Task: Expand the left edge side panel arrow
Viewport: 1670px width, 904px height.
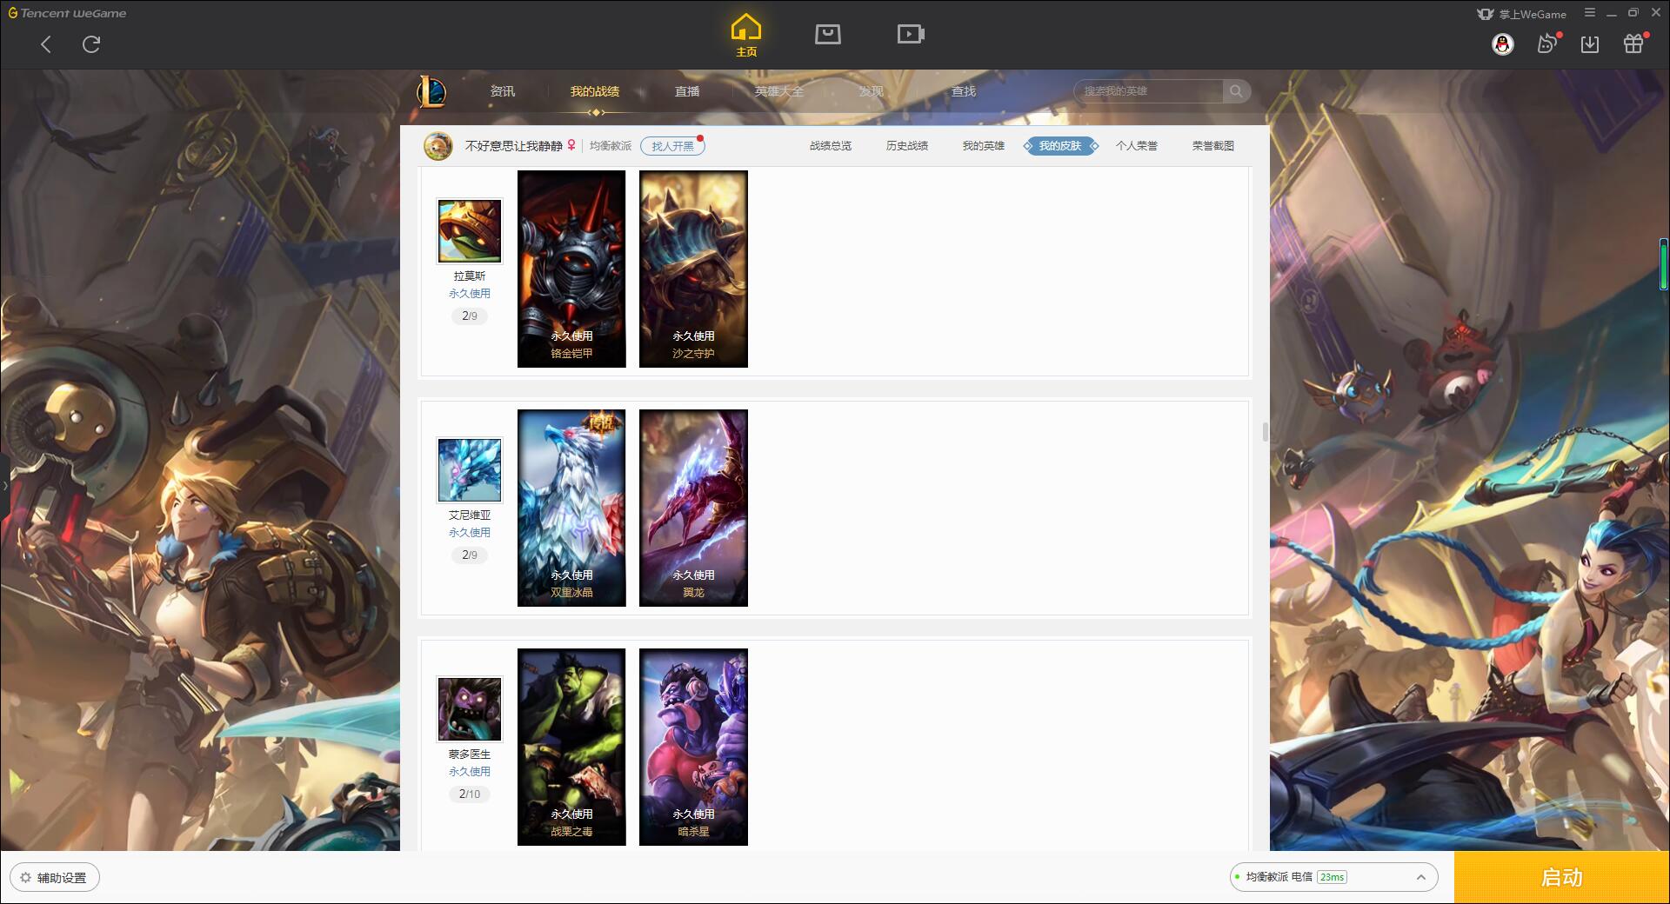Action: (4, 485)
